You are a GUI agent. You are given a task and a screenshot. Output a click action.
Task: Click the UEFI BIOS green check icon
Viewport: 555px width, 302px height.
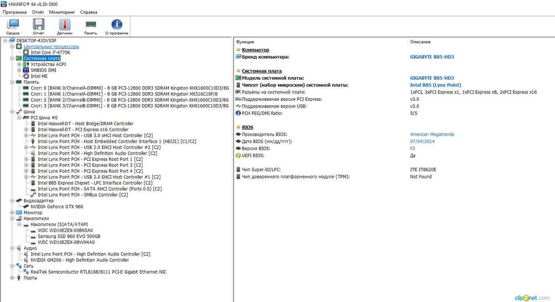(x=238, y=156)
